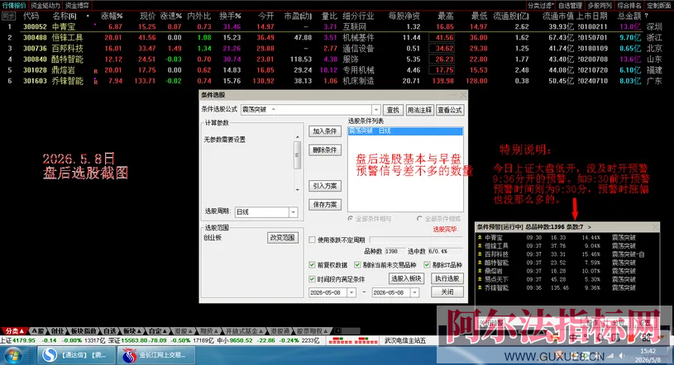
Task: Switch to the 金长江网上交易 taskbar window
Action: coord(156,355)
